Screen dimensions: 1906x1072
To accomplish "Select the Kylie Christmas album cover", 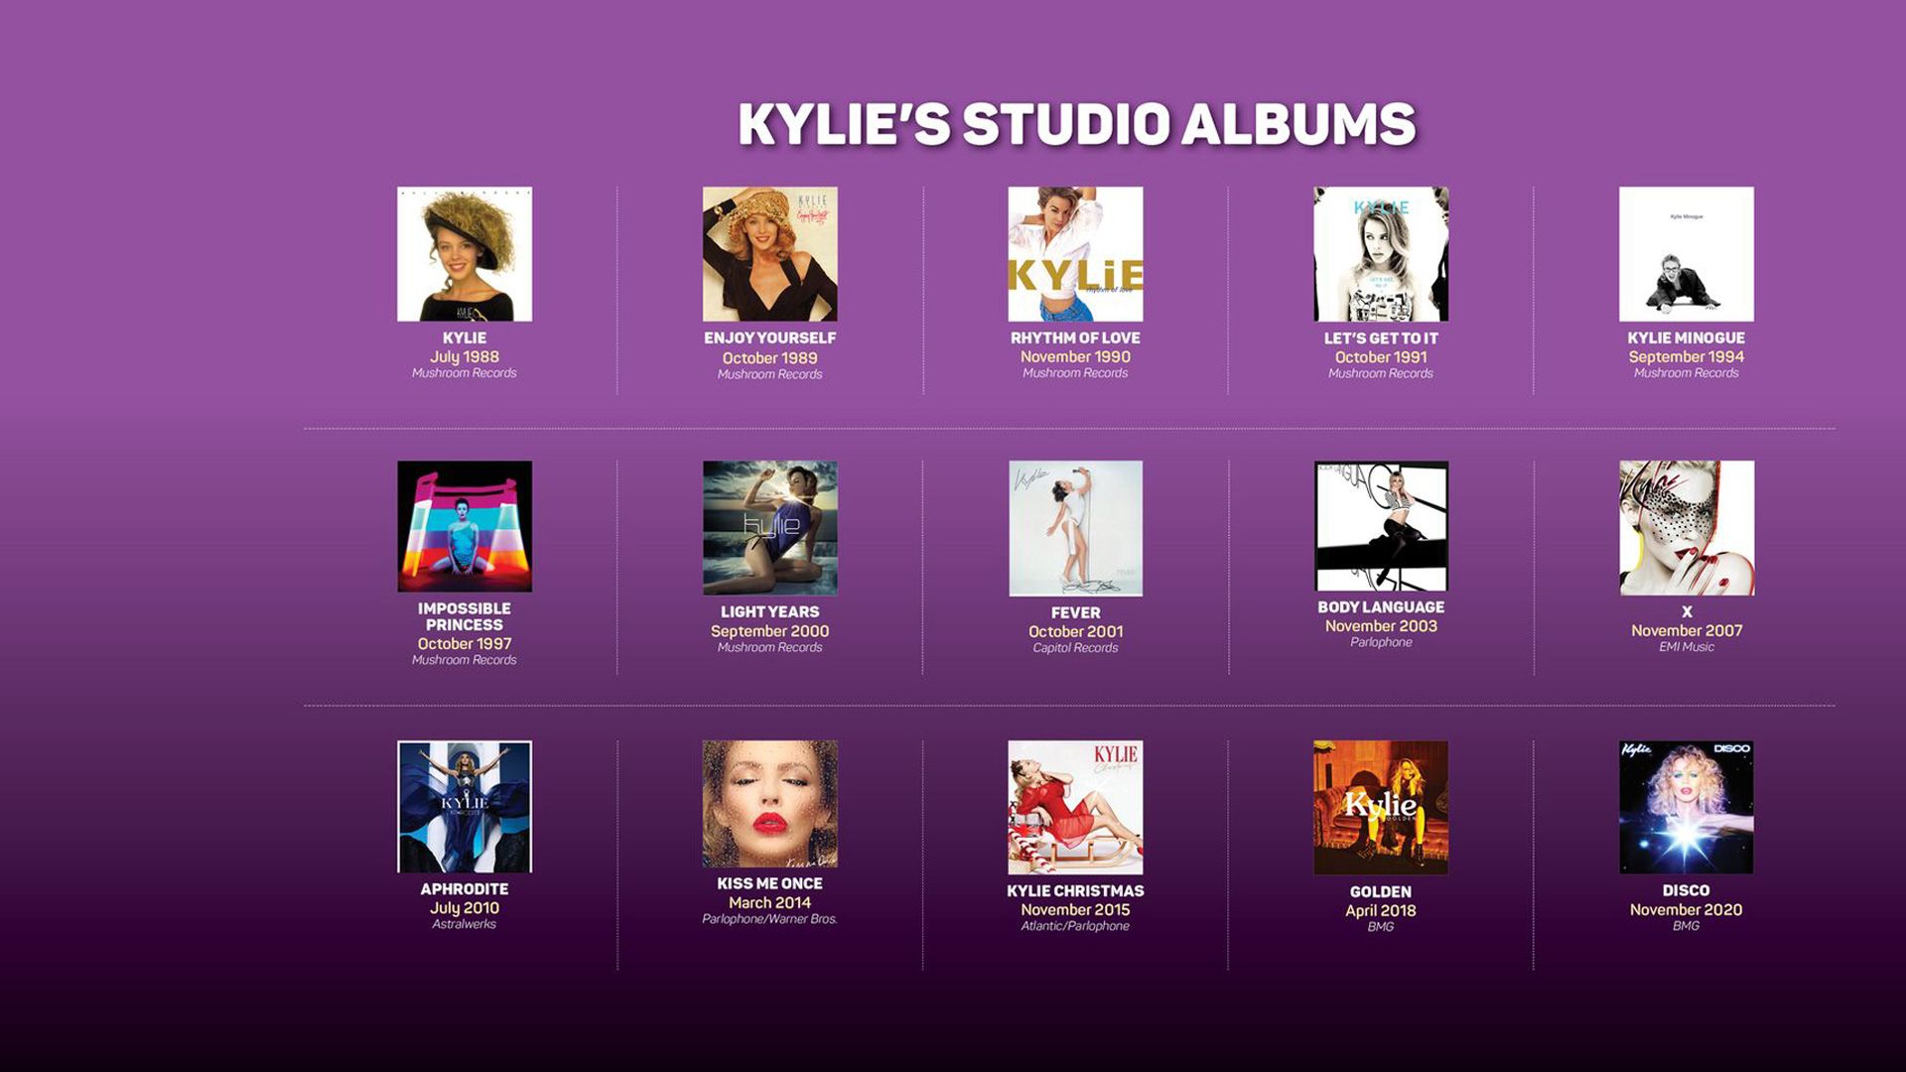I will pos(1075,807).
